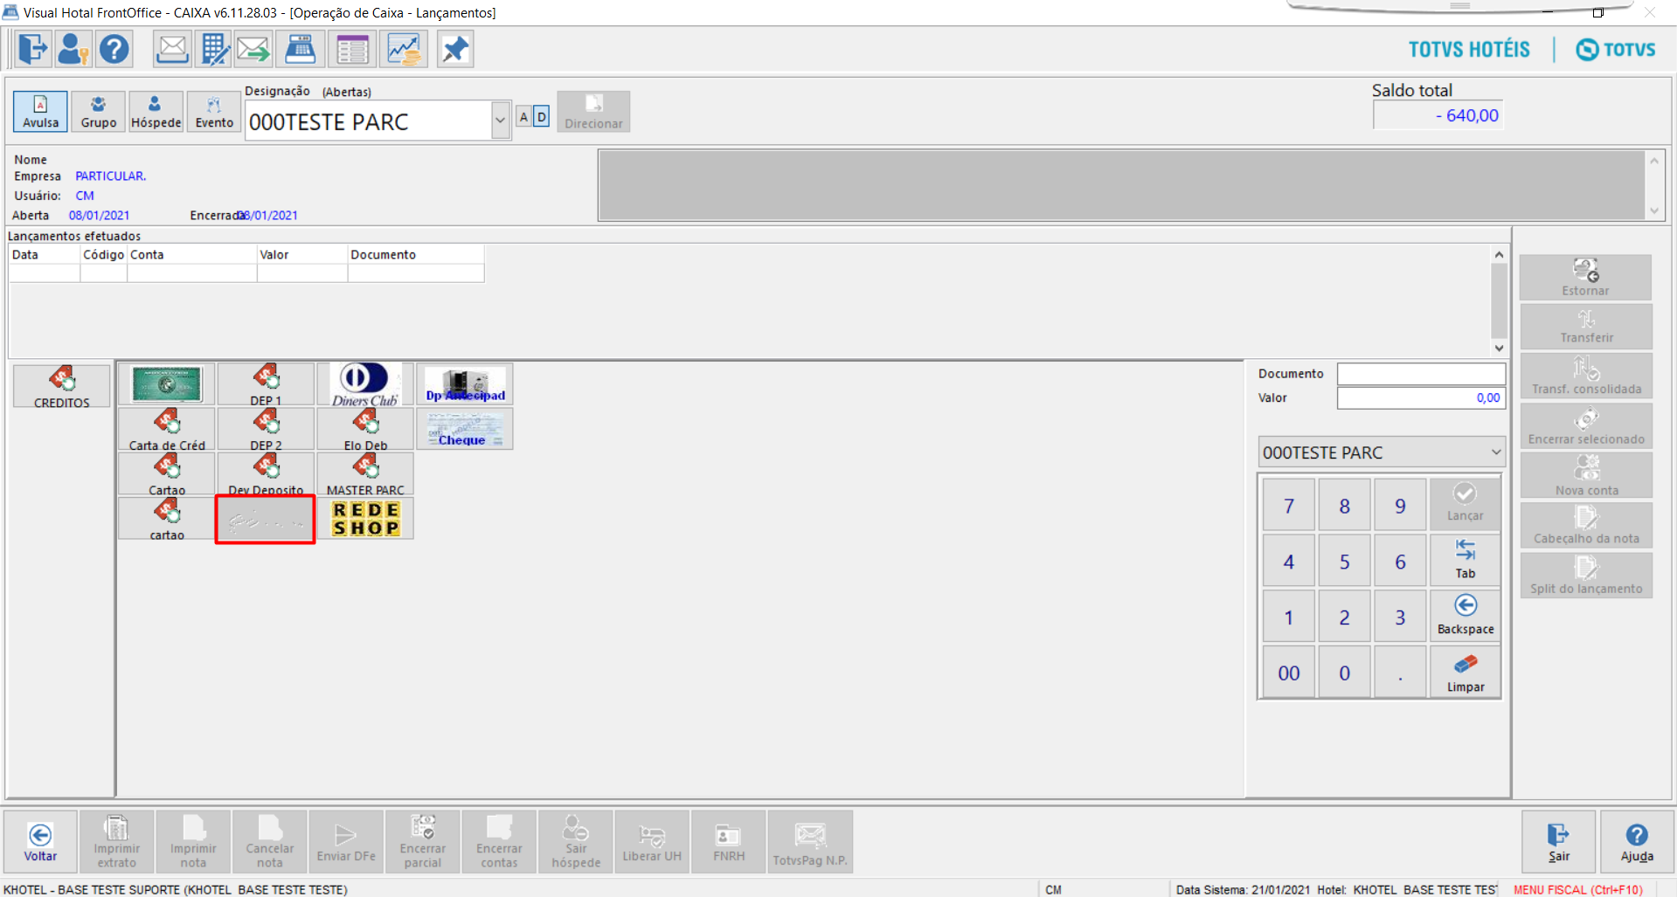Screen dimensions: 1677x897
Task: Expand the Designação 000TESTE PARC dropdown
Action: coord(500,121)
